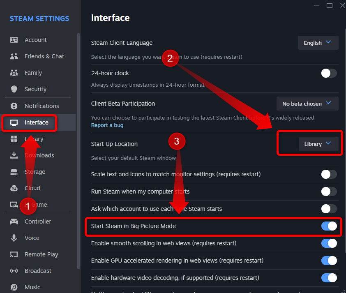Click the Library grid icon
The height and width of the screenshot is (293, 346).
pos(14,139)
